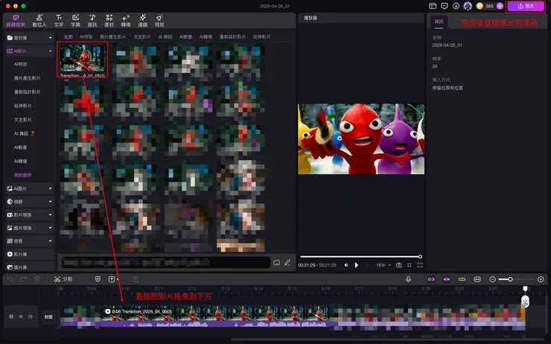Toggle track visibility eye icon
The image size is (551, 344).
tap(21, 316)
